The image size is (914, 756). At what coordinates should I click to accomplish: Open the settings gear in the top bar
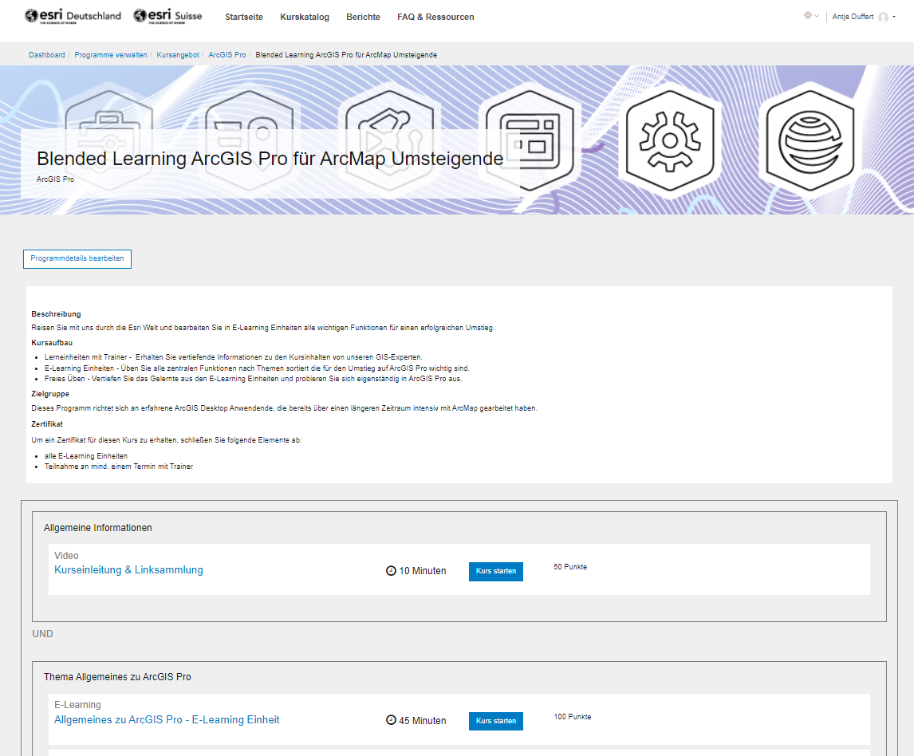point(807,15)
